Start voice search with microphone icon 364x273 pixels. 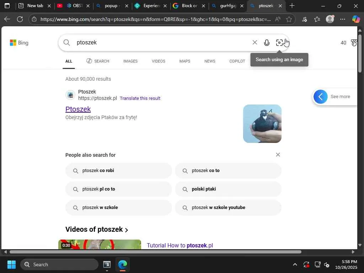267,43
